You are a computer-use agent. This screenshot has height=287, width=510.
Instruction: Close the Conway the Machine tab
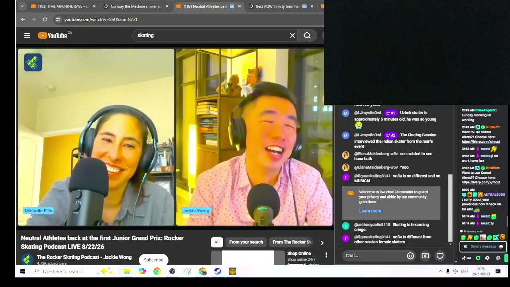click(x=167, y=6)
